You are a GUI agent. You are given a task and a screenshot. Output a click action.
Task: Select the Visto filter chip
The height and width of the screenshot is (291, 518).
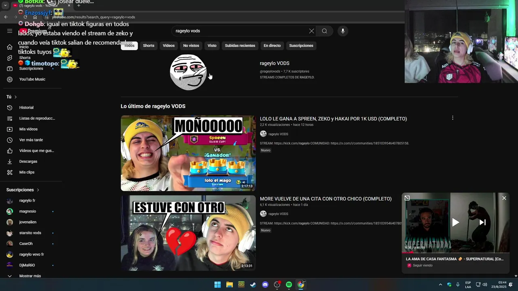click(x=212, y=46)
